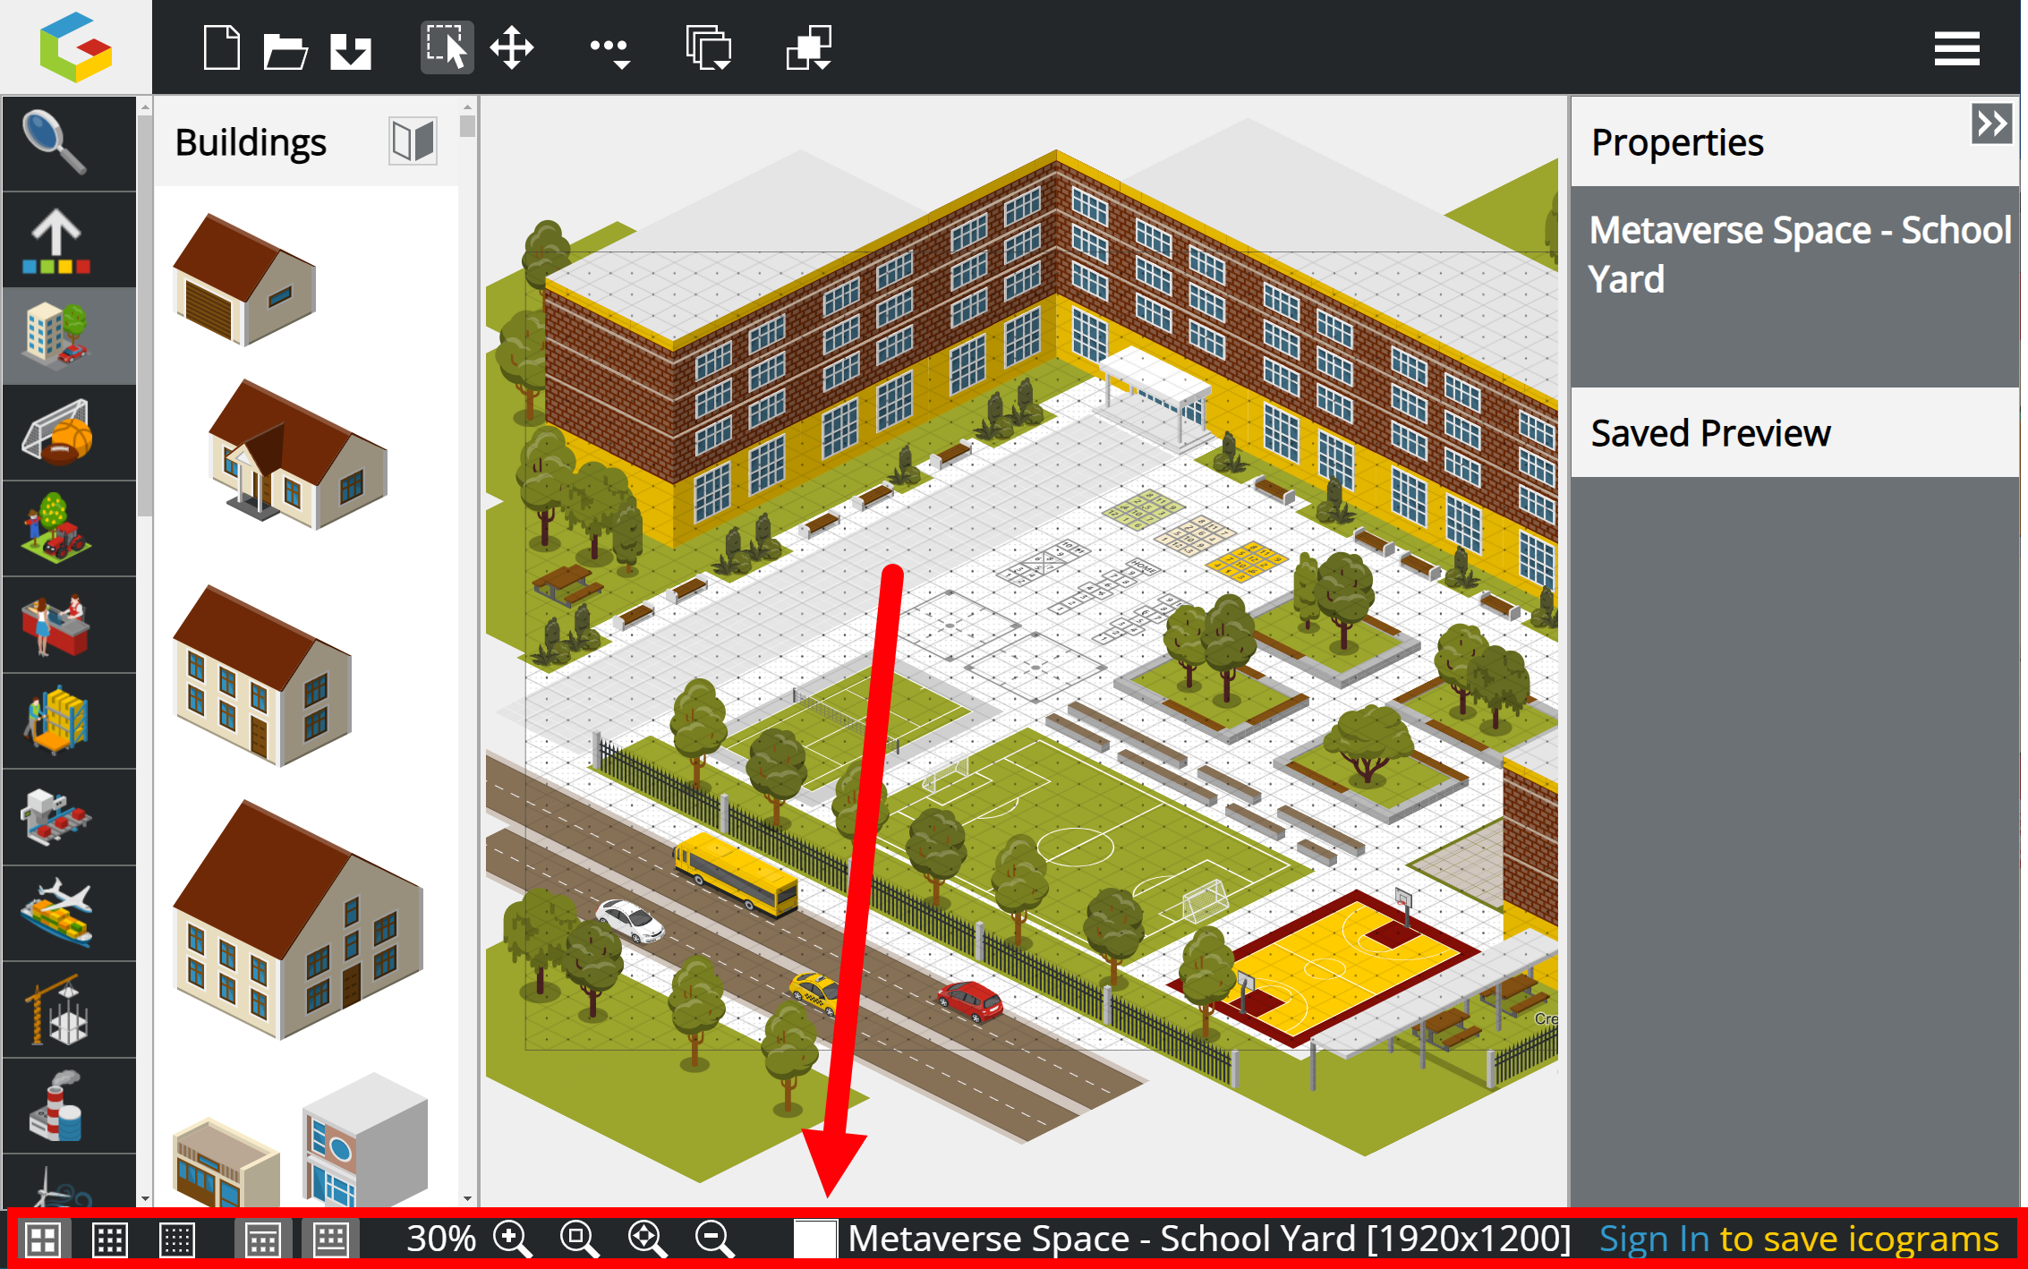Click the white background color swatch
The width and height of the screenshot is (2028, 1269).
coord(814,1239)
